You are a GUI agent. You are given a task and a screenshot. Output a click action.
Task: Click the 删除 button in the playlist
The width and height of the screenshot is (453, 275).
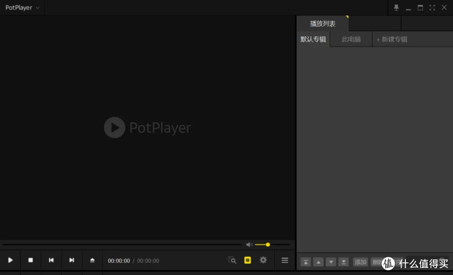coord(377,262)
